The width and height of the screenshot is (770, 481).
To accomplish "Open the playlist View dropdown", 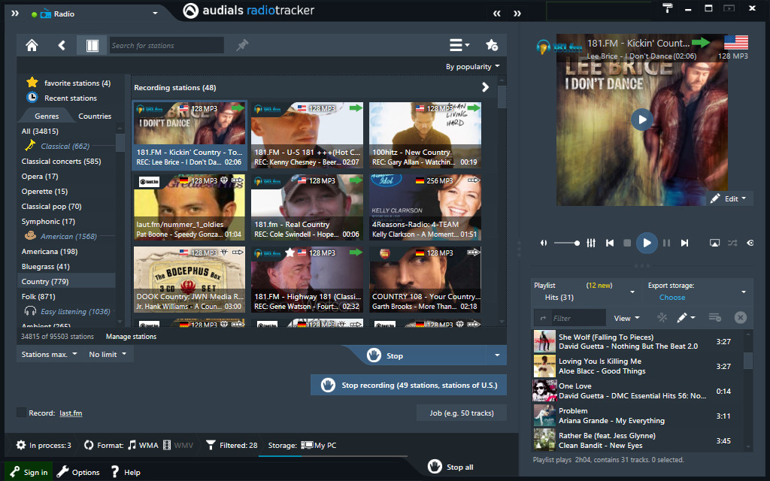I will point(626,318).
